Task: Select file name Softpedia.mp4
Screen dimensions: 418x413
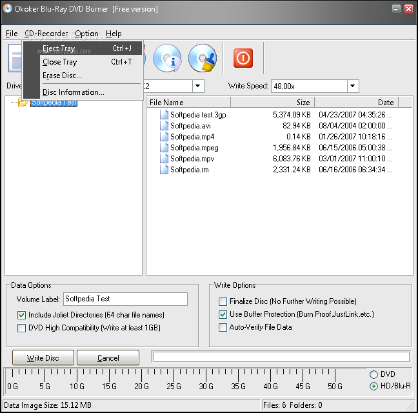Action: pyautogui.click(x=192, y=137)
